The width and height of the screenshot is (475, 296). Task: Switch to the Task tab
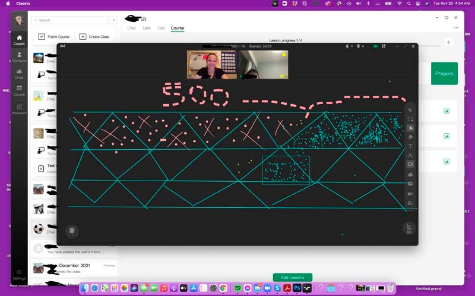tap(146, 28)
